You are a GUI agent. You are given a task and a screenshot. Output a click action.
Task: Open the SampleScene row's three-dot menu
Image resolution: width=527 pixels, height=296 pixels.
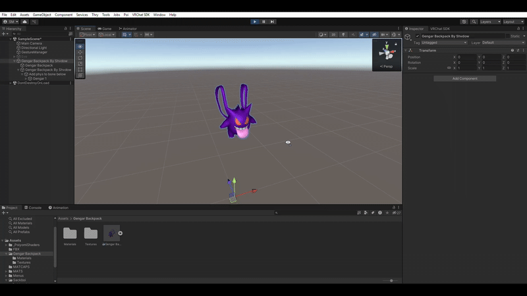pos(70,39)
